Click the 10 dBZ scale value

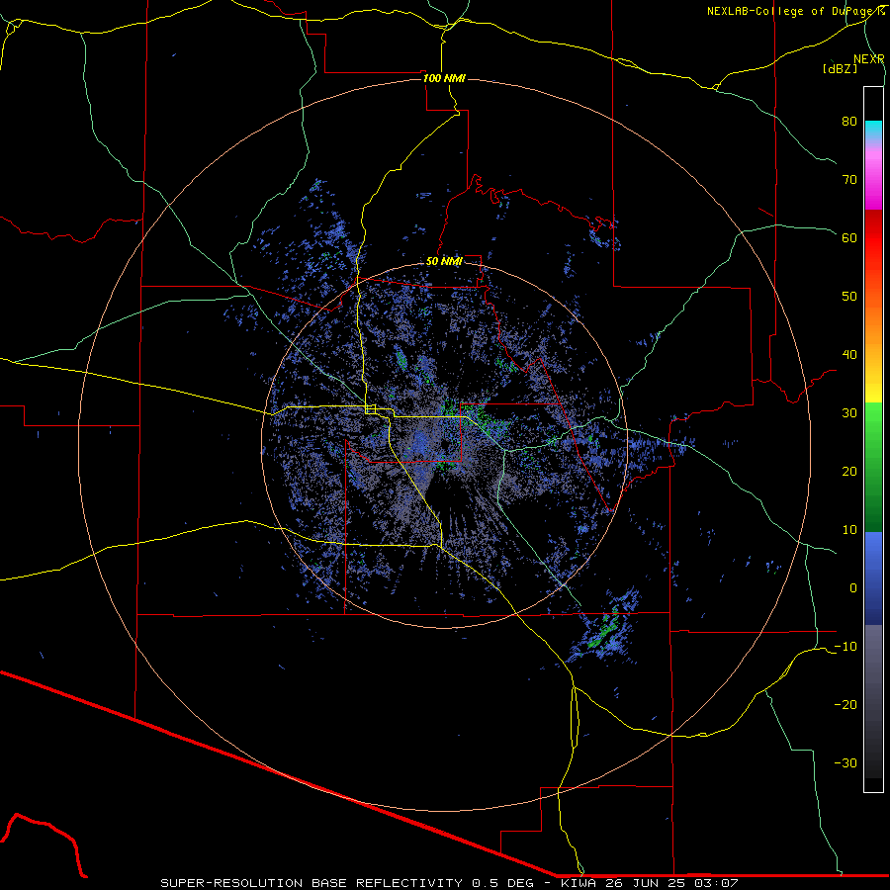pos(849,530)
